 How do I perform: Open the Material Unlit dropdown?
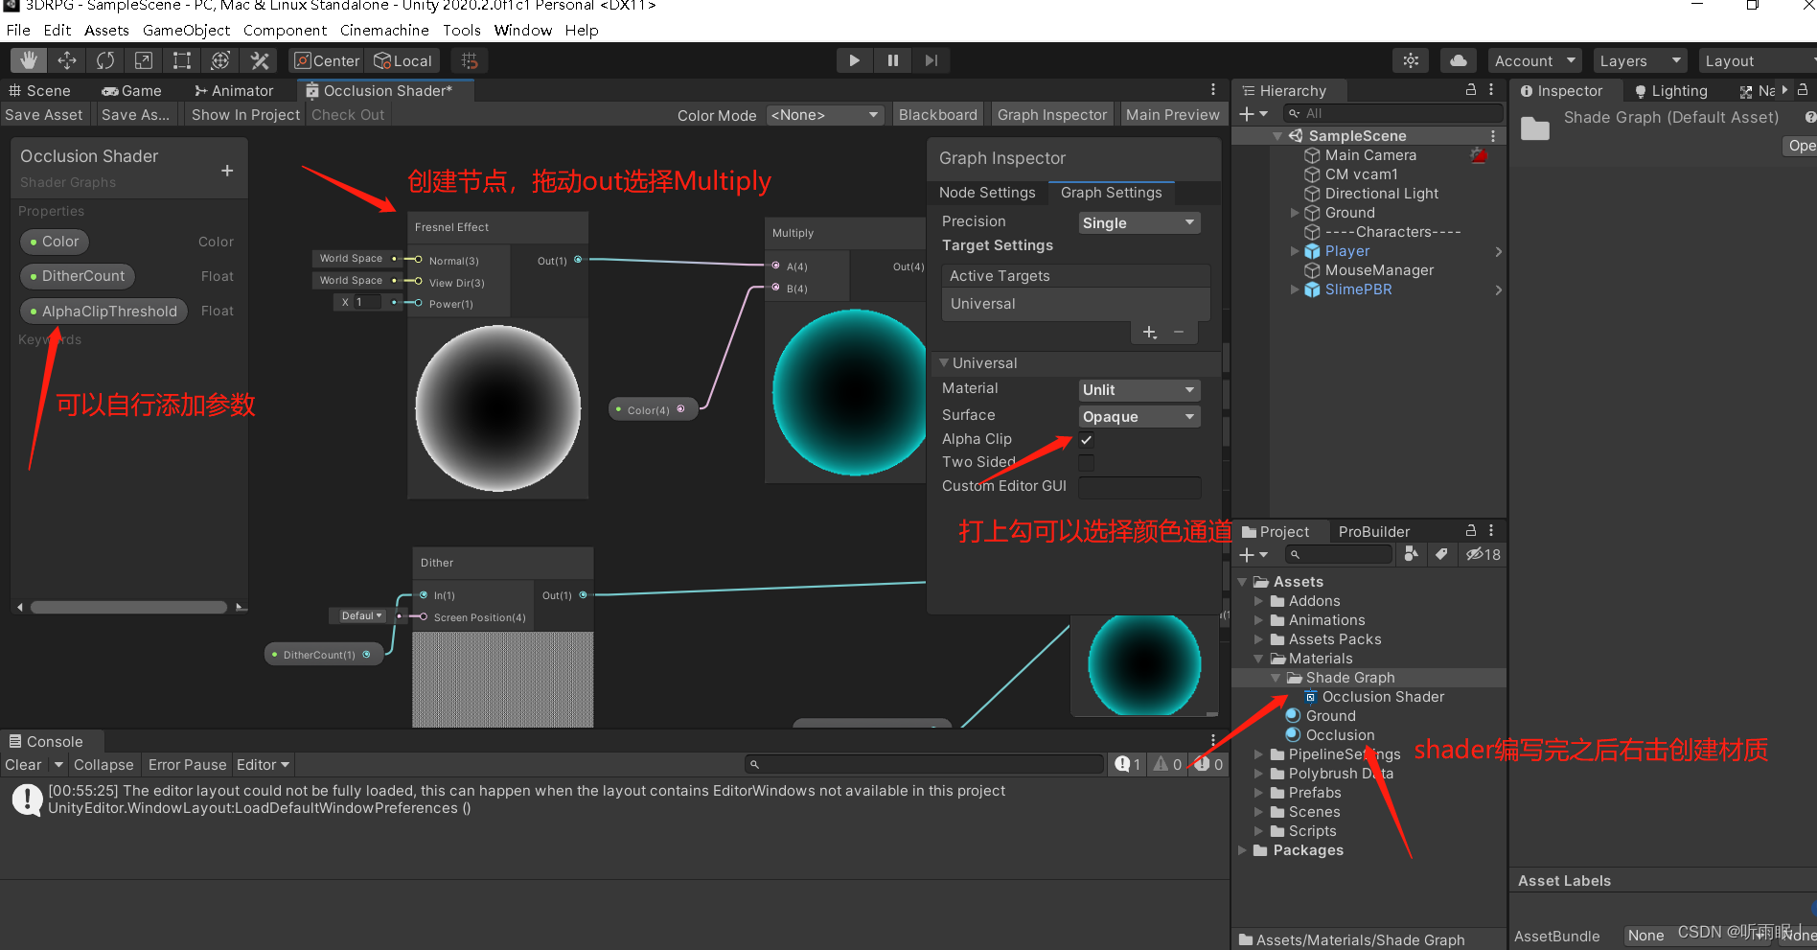[1139, 389]
